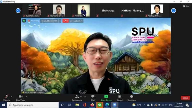Click the Recording indicator
The height and width of the screenshot is (108, 192).
(33, 21)
